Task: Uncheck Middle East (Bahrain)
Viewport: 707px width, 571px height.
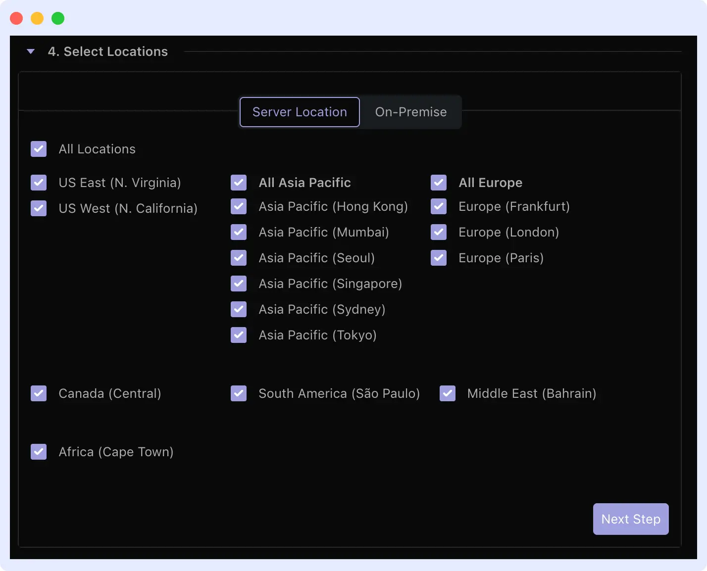Action: tap(447, 393)
